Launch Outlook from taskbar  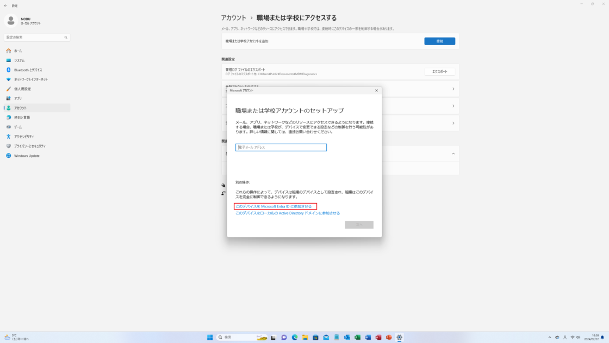tap(347, 337)
